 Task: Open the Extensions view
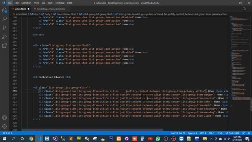[4, 46]
